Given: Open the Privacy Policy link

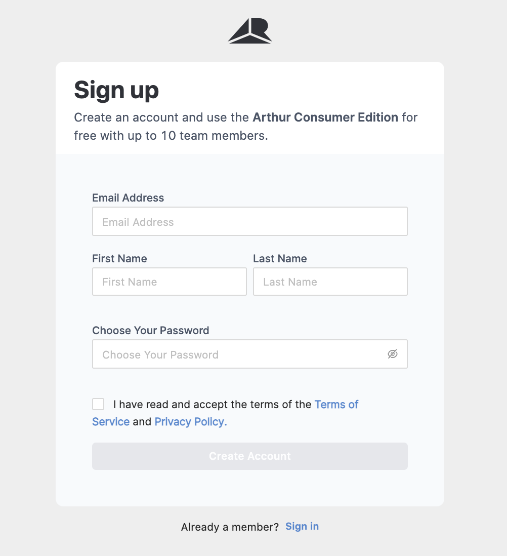Looking at the screenshot, I should [190, 422].
